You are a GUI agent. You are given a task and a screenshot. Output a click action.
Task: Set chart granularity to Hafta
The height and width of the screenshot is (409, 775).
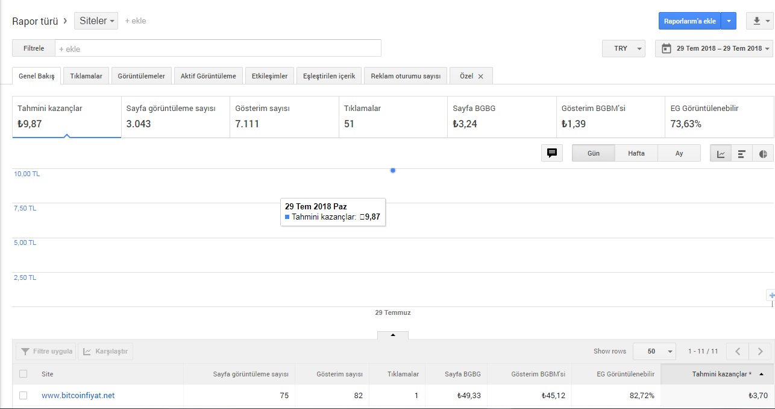tap(636, 153)
